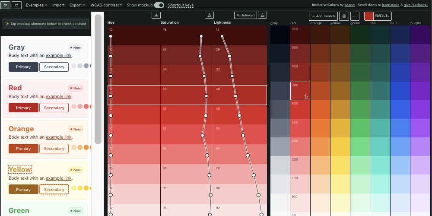Click the Gray card Primary button
Screen dimensions: 432x216
coord(23,67)
